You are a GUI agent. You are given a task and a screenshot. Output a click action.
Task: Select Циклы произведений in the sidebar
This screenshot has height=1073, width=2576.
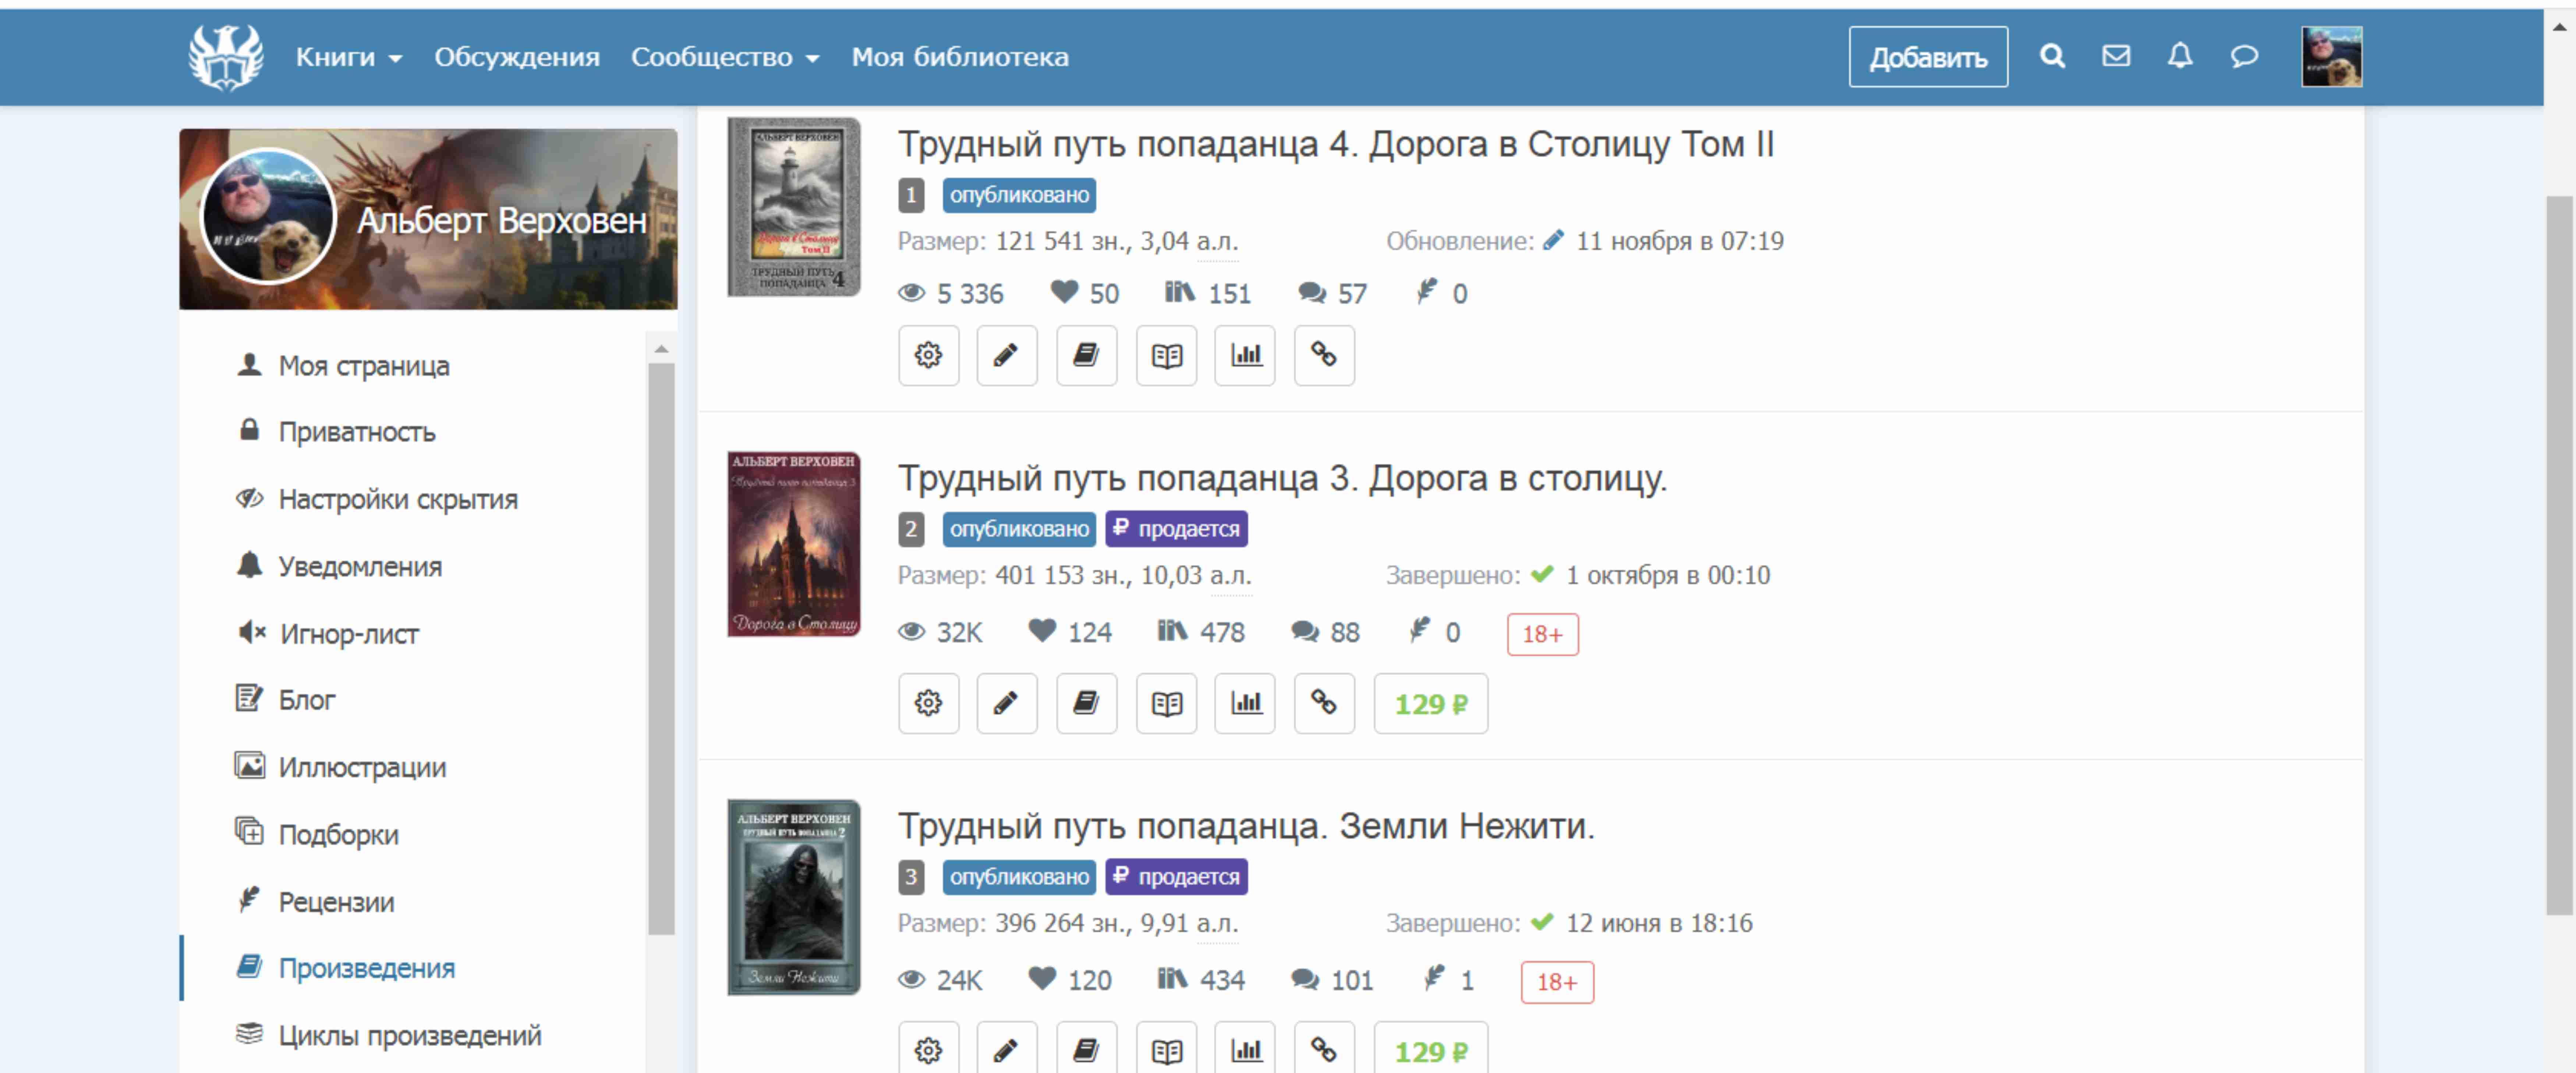[410, 1035]
